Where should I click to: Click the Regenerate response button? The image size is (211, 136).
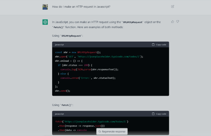(x=112, y=131)
